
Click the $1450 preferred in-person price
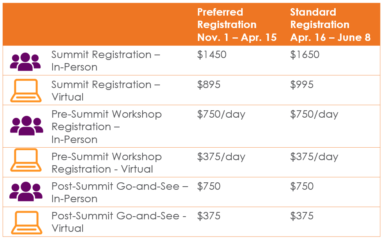coord(212,55)
